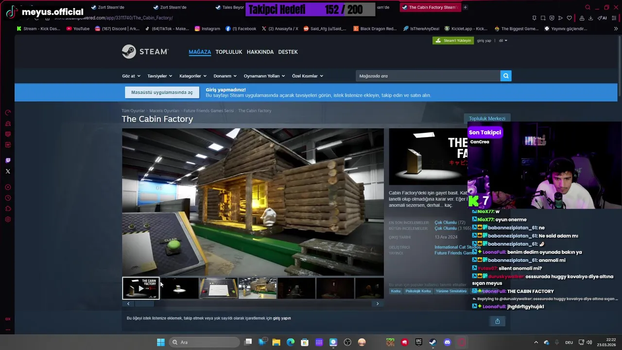Click the media carousel horizontal scrollbar handle

tap(144, 304)
